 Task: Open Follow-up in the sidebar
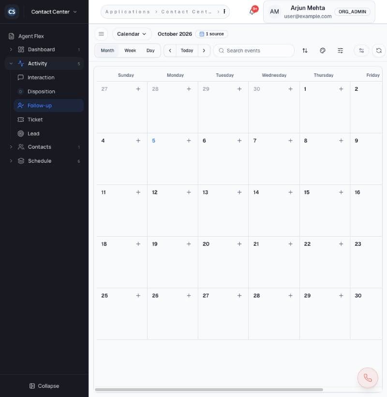(x=49, y=106)
